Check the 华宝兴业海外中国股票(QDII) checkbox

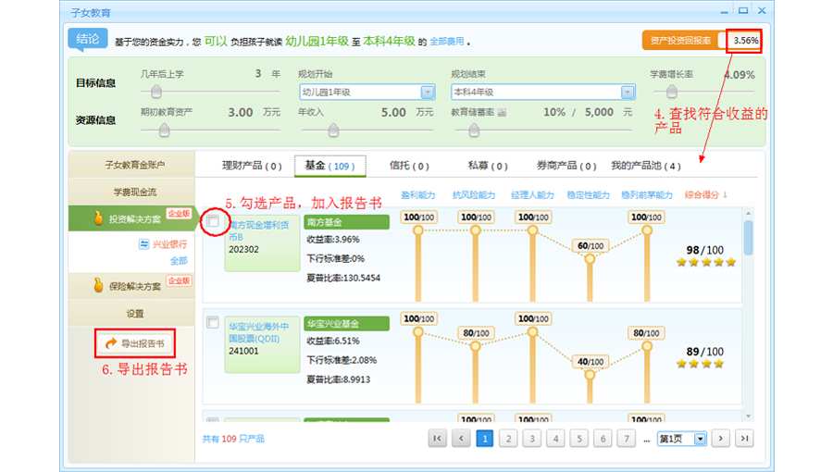click(213, 322)
